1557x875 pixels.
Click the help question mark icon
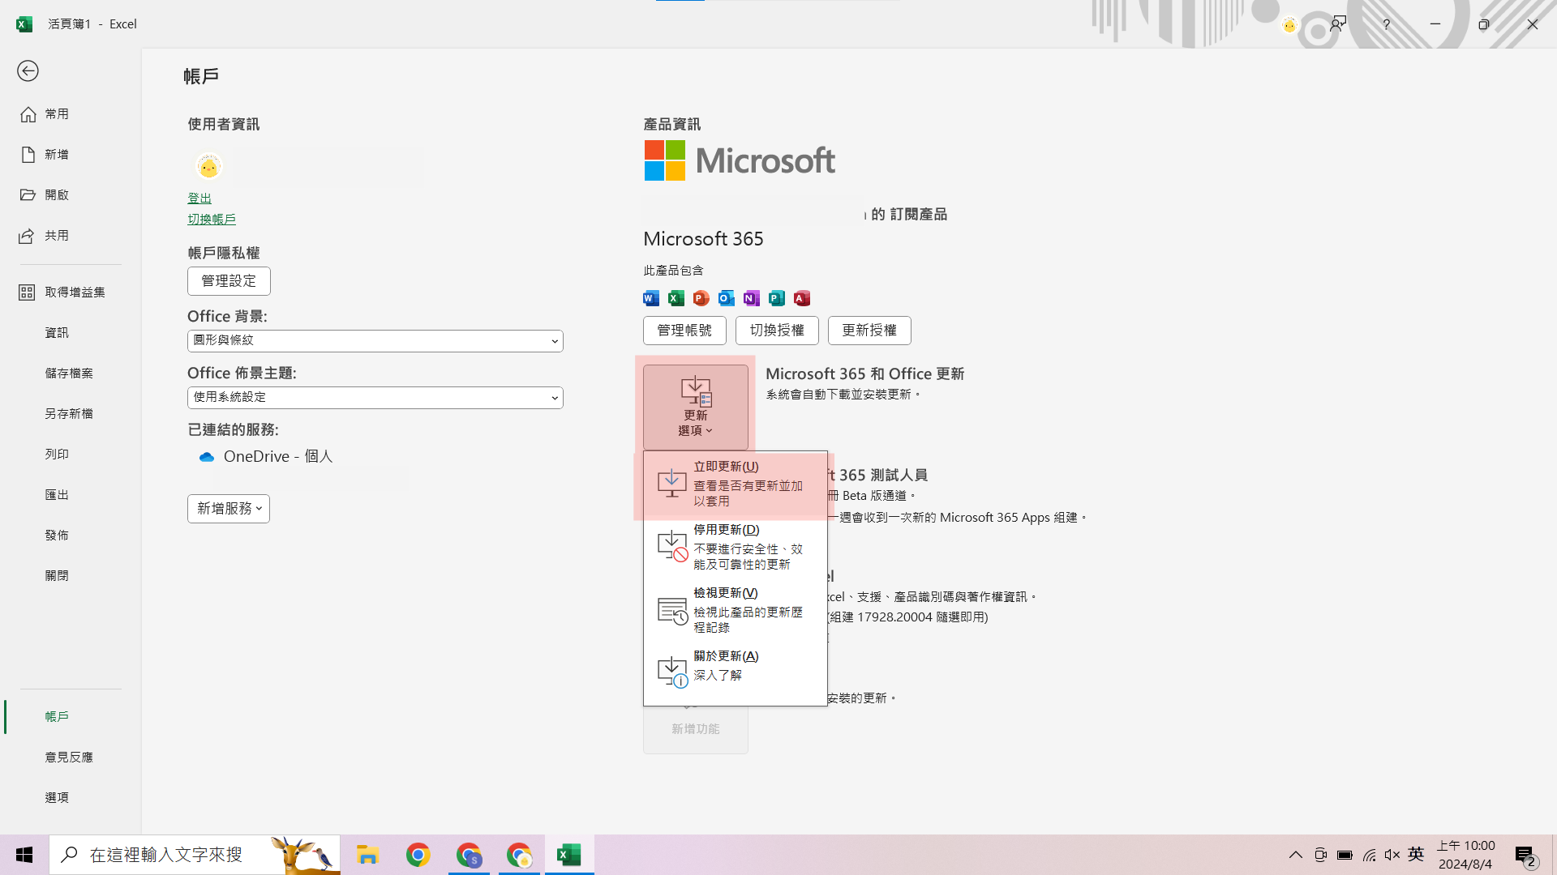1386,24
